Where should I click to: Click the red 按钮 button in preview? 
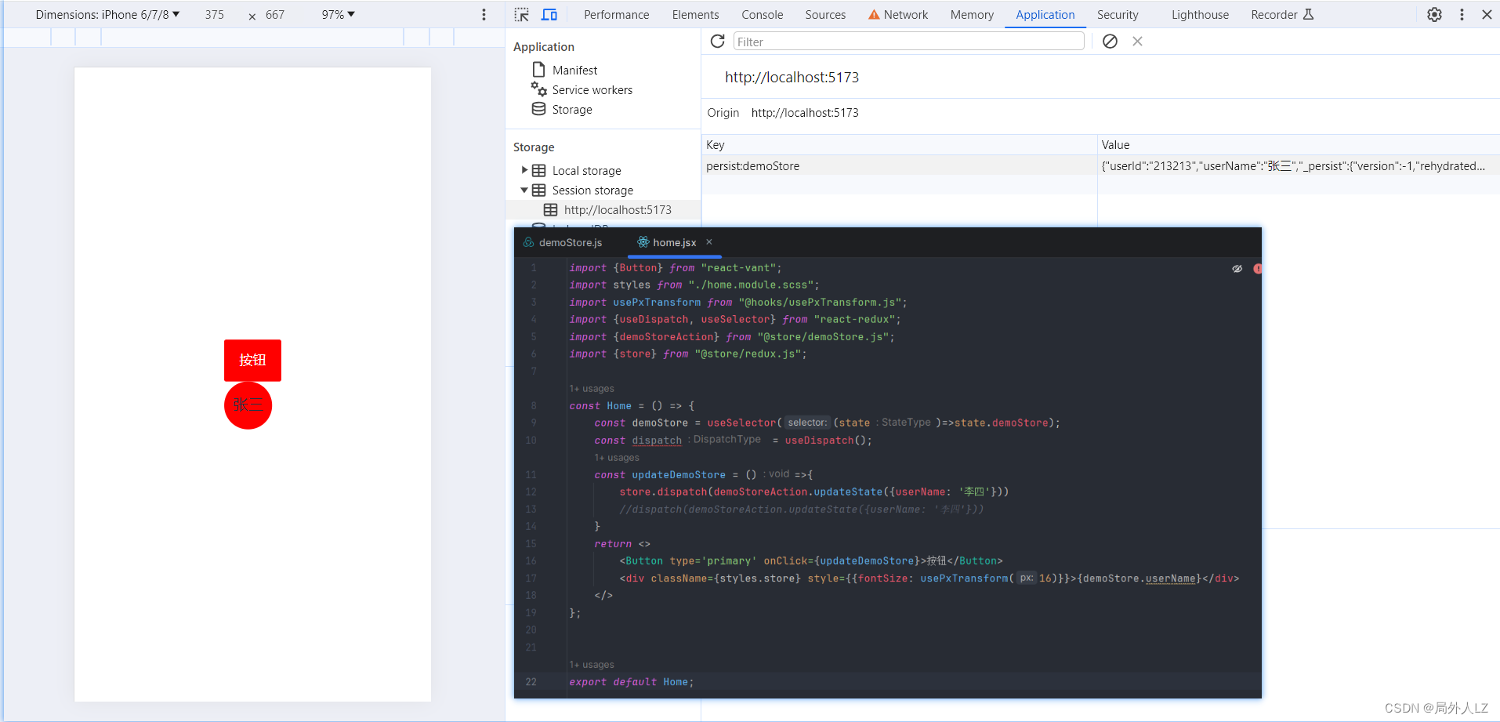[252, 360]
